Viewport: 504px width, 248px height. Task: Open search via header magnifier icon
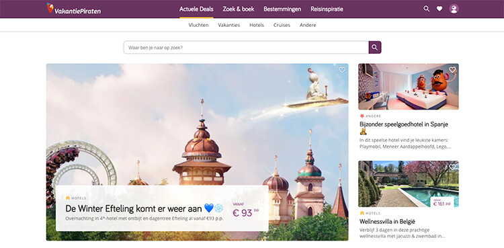coord(427,9)
